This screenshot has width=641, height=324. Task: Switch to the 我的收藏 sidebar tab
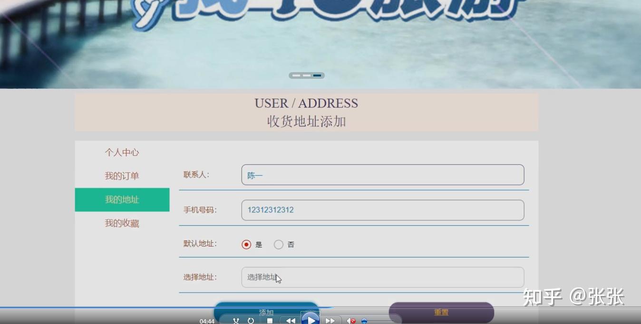121,223
